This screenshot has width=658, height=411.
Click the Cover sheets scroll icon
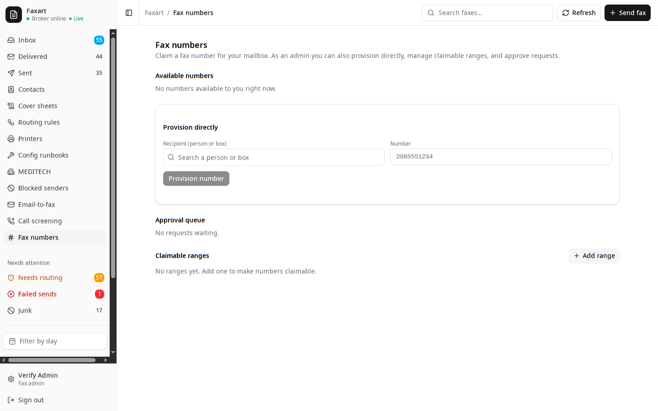click(x=11, y=106)
